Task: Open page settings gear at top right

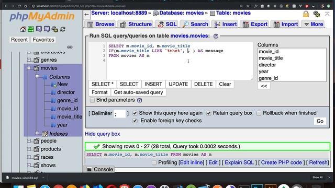Action: click(316, 14)
